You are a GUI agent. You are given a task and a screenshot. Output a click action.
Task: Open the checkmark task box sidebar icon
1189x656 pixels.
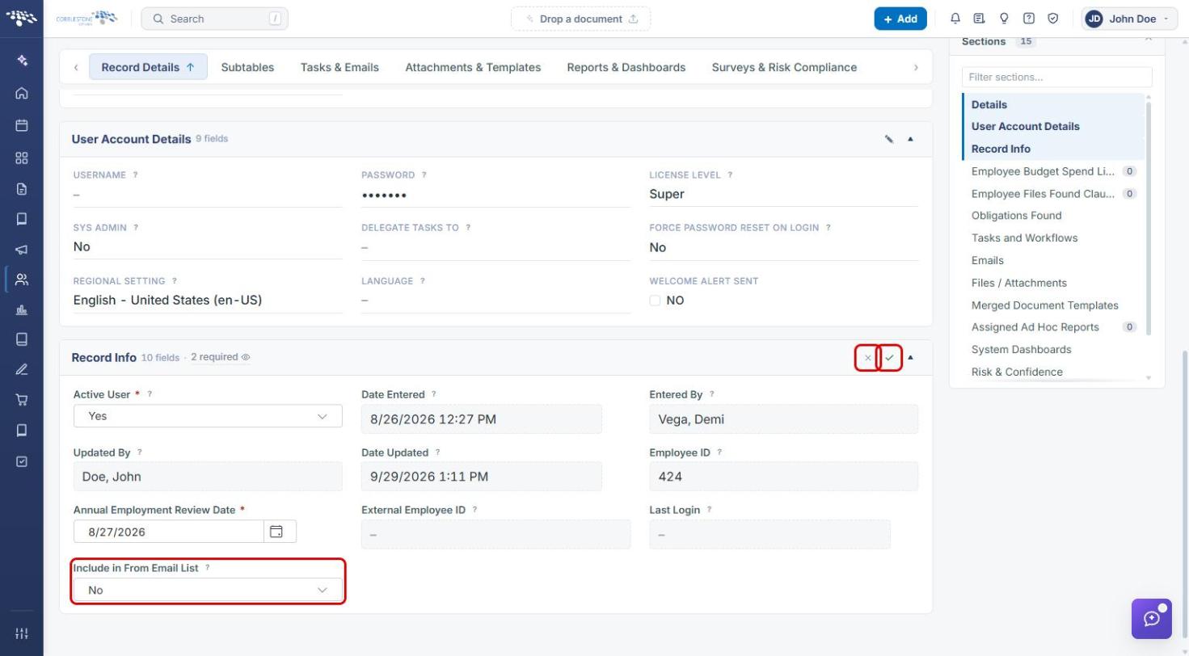coord(22,461)
